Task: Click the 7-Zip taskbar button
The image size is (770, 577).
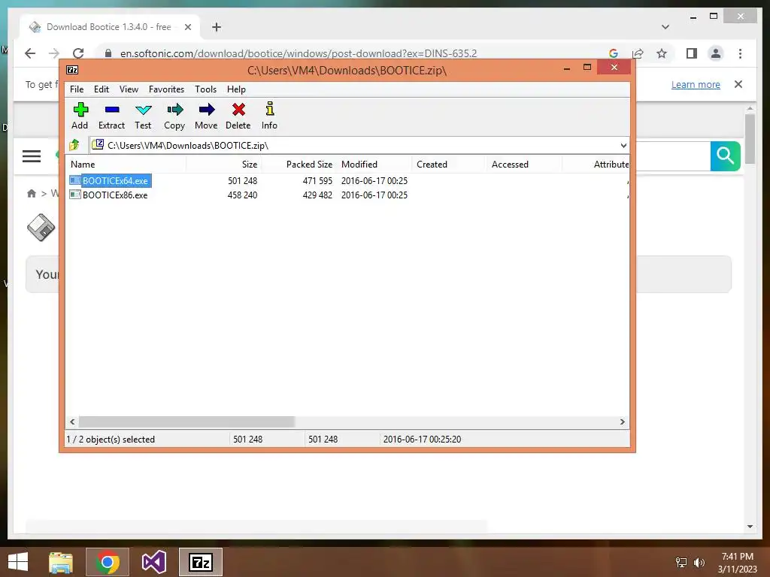Action: point(201,562)
